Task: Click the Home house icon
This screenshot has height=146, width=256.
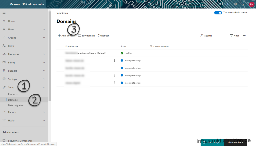Action: (4, 21)
